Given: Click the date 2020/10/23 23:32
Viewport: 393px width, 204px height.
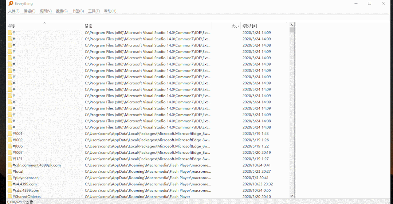Looking at the screenshot, I should (x=258, y=184).
